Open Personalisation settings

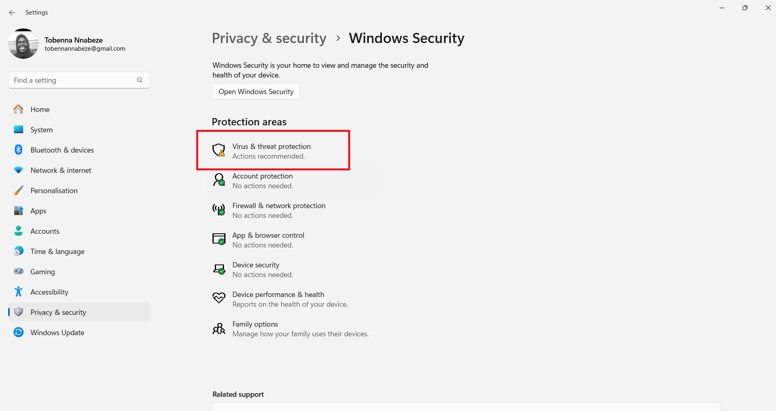click(x=54, y=190)
